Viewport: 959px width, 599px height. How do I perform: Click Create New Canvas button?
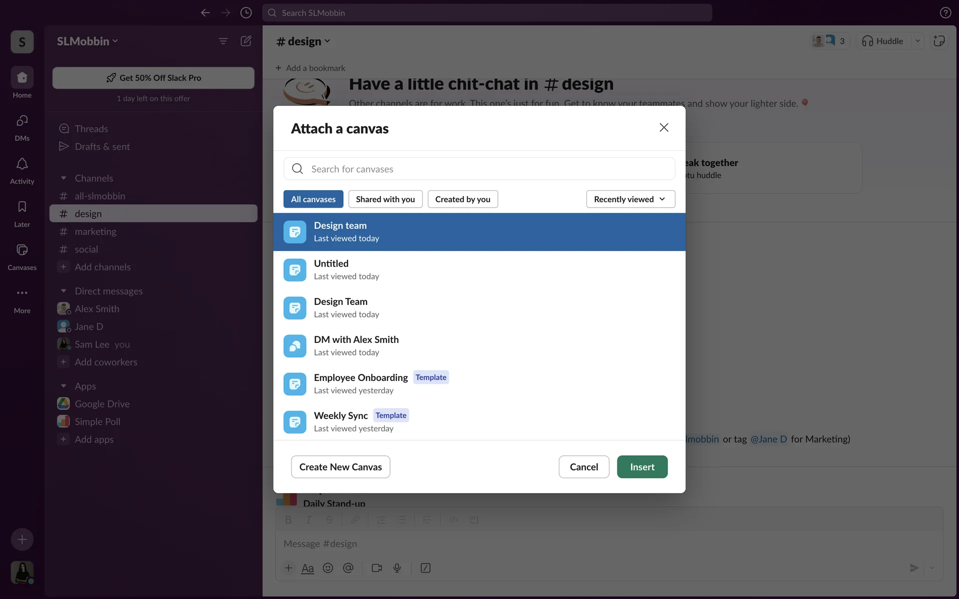(x=340, y=467)
